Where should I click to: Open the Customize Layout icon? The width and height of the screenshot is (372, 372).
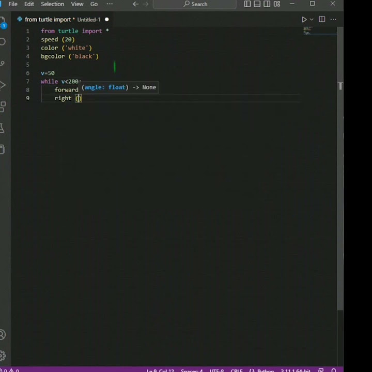click(x=277, y=4)
